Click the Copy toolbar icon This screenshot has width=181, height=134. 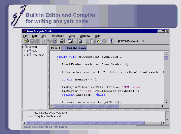49,41
